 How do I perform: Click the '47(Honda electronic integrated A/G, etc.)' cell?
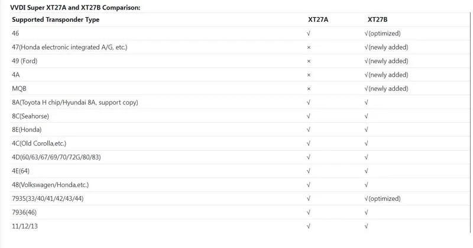point(69,47)
